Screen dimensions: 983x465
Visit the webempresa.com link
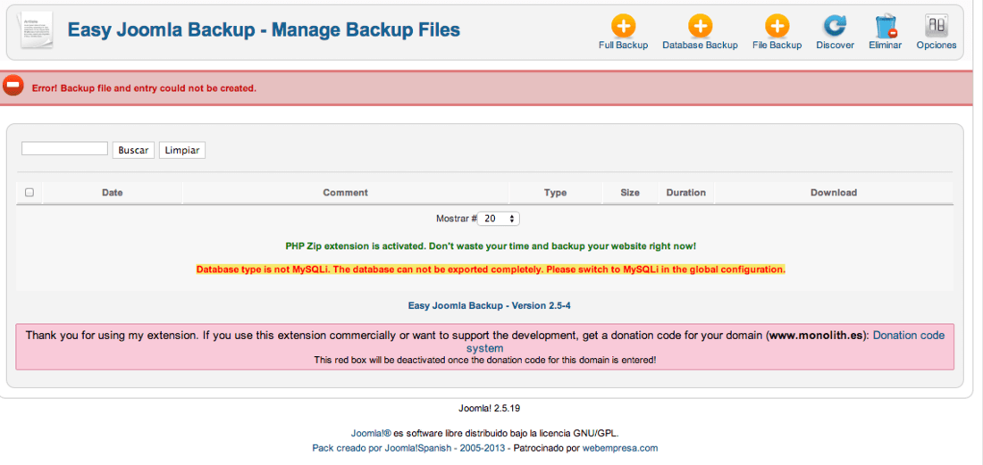click(x=620, y=448)
